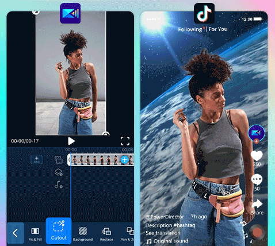The image size is (275, 246).
Task: Click the top-left rotate handle on the preview
Action: click(36, 12)
